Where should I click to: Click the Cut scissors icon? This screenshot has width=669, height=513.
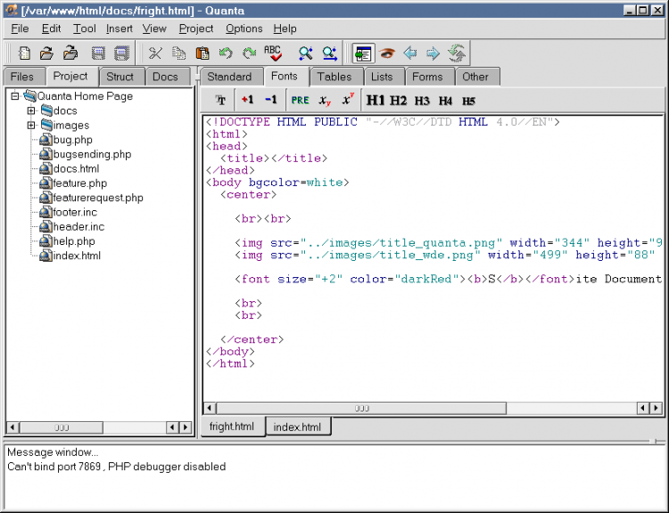click(155, 53)
